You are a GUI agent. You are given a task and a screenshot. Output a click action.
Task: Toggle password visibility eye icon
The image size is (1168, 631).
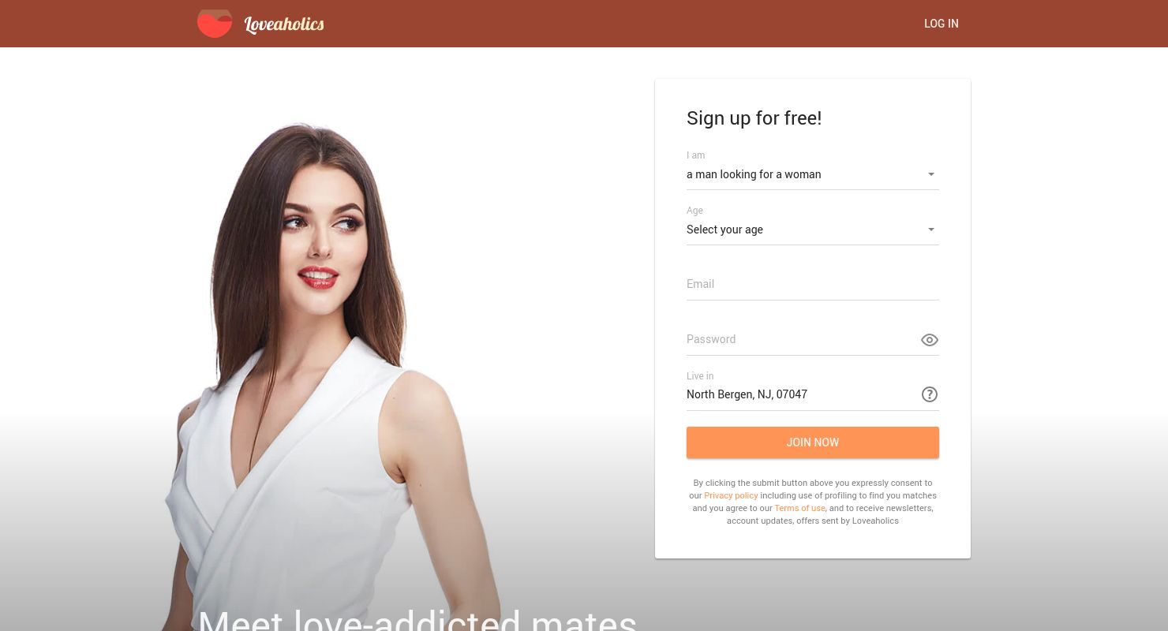tap(930, 340)
